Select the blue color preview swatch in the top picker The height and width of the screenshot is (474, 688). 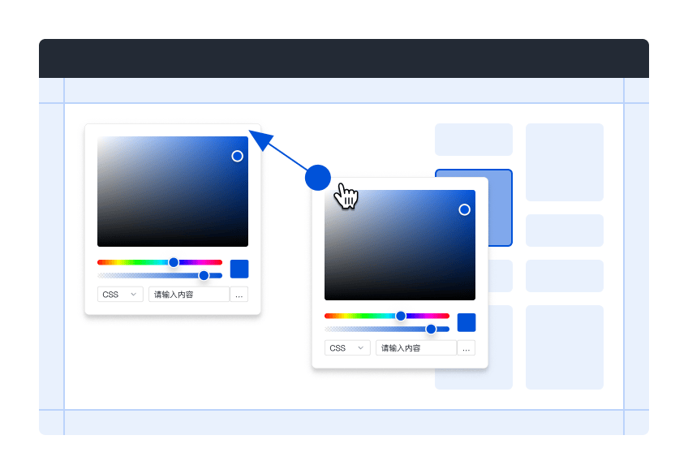[239, 269]
